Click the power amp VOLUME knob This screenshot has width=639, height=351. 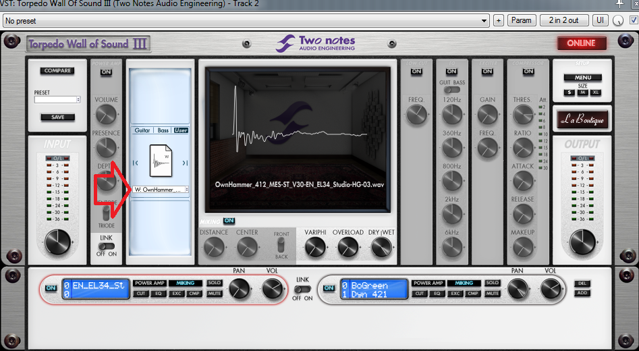[x=106, y=114]
